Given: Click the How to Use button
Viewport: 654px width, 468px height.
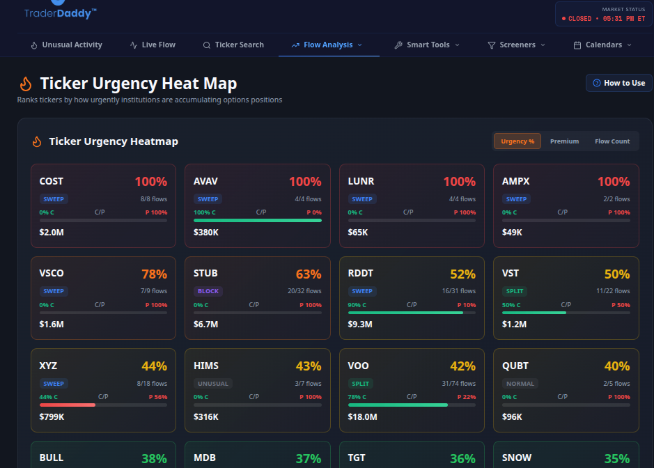Looking at the screenshot, I should click(x=618, y=82).
